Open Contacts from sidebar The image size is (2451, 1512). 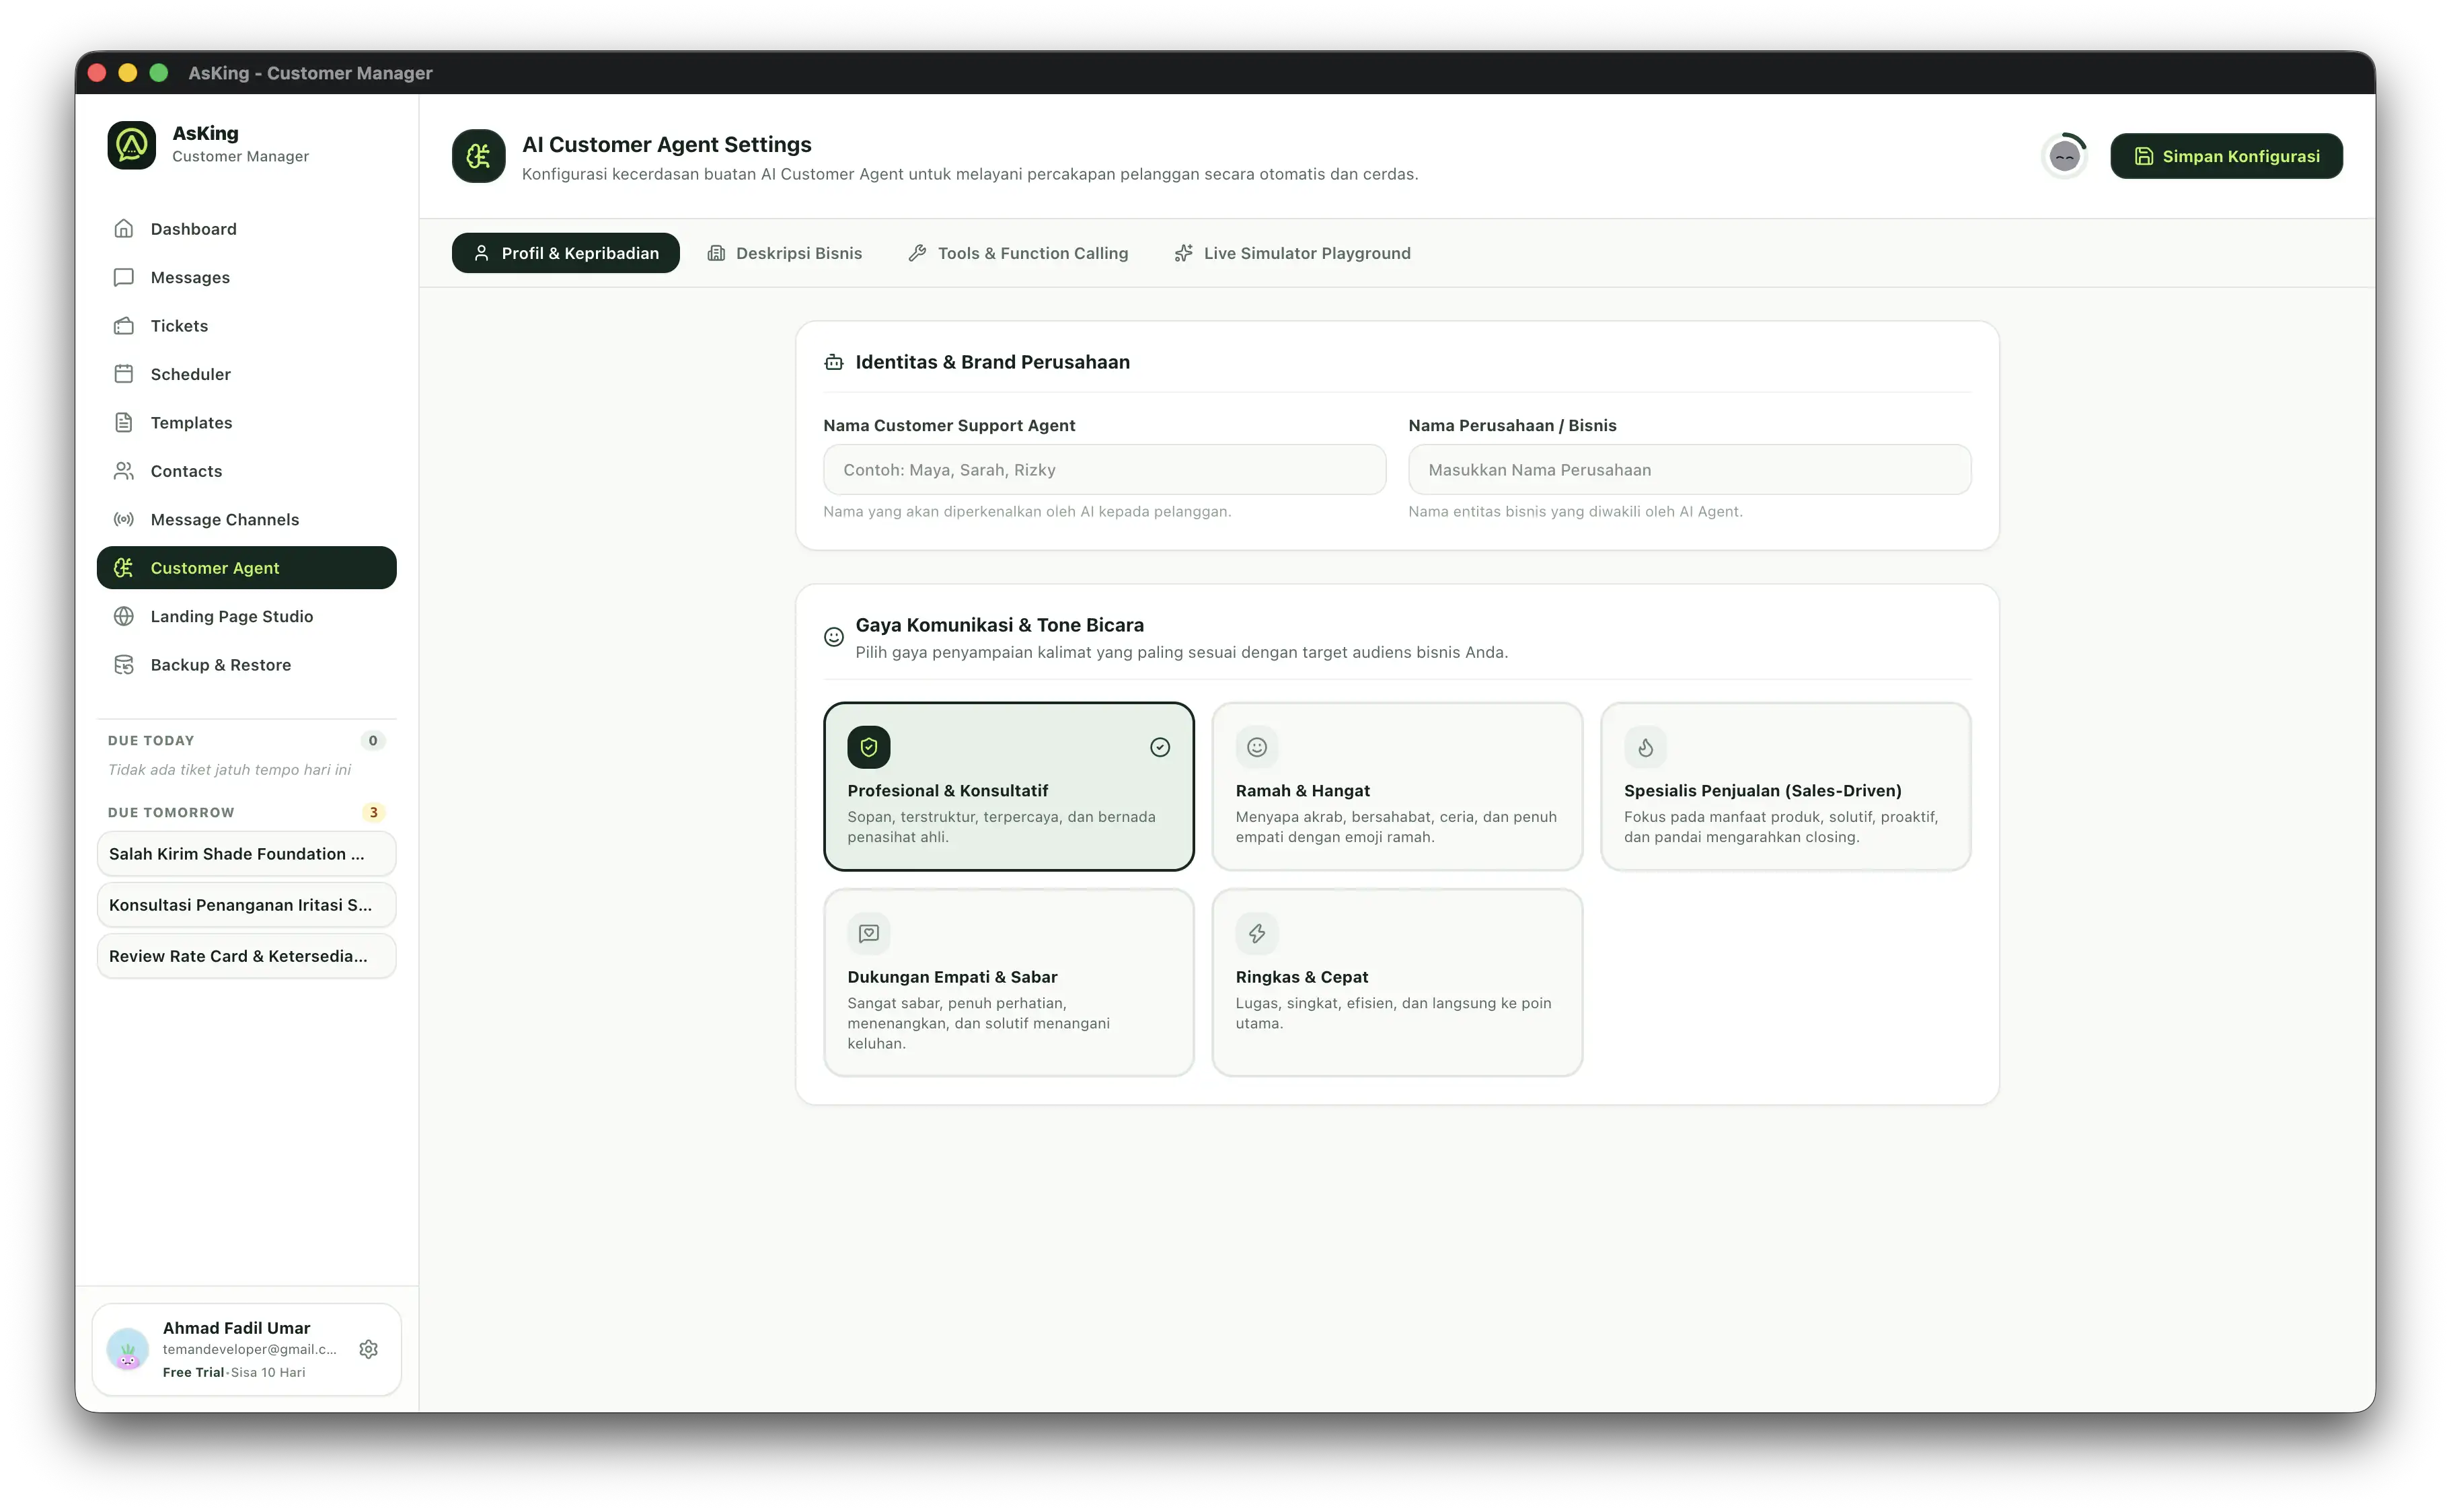(x=246, y=471)
